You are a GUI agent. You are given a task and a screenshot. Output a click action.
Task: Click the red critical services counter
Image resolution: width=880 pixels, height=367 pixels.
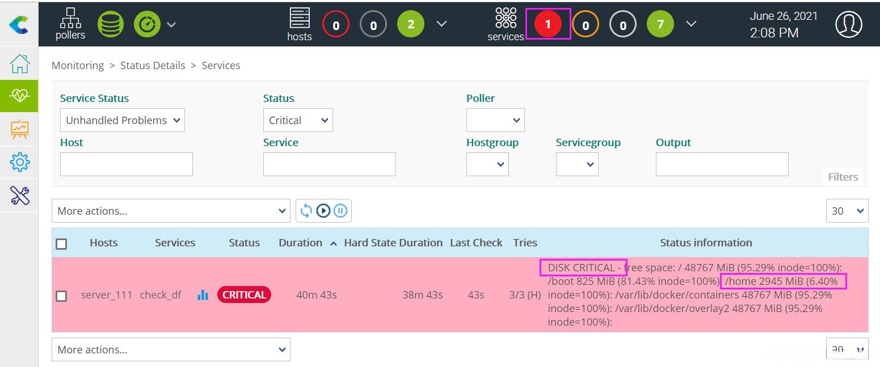click(548, 24)
